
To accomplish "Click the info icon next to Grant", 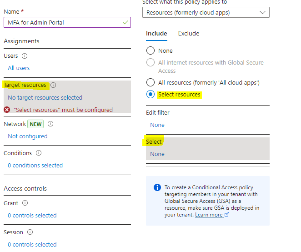I will (x=25, y=203).
